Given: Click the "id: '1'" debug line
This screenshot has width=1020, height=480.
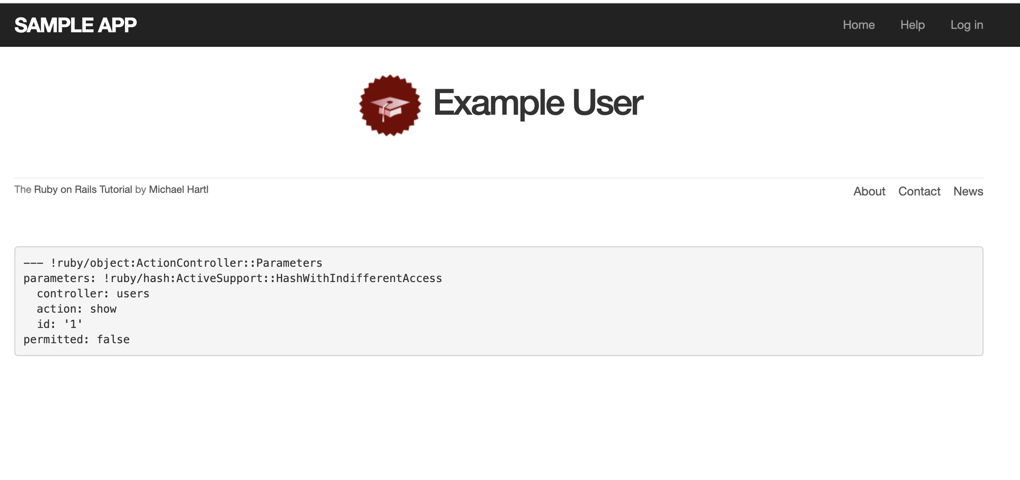Looking at the screenshot, I should tap(60, 324).
